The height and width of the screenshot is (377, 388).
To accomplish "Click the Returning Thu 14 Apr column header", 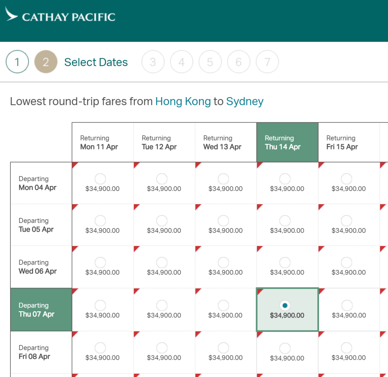I will [287, 142].
